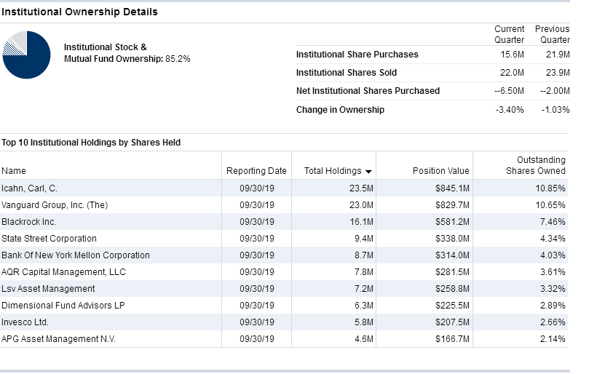
Task: Click the Institutional Ownership Details heading
Action: click(79, 12)
